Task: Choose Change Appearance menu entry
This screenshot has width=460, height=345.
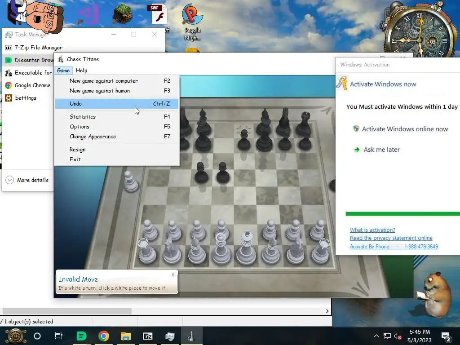Action: 117,137
